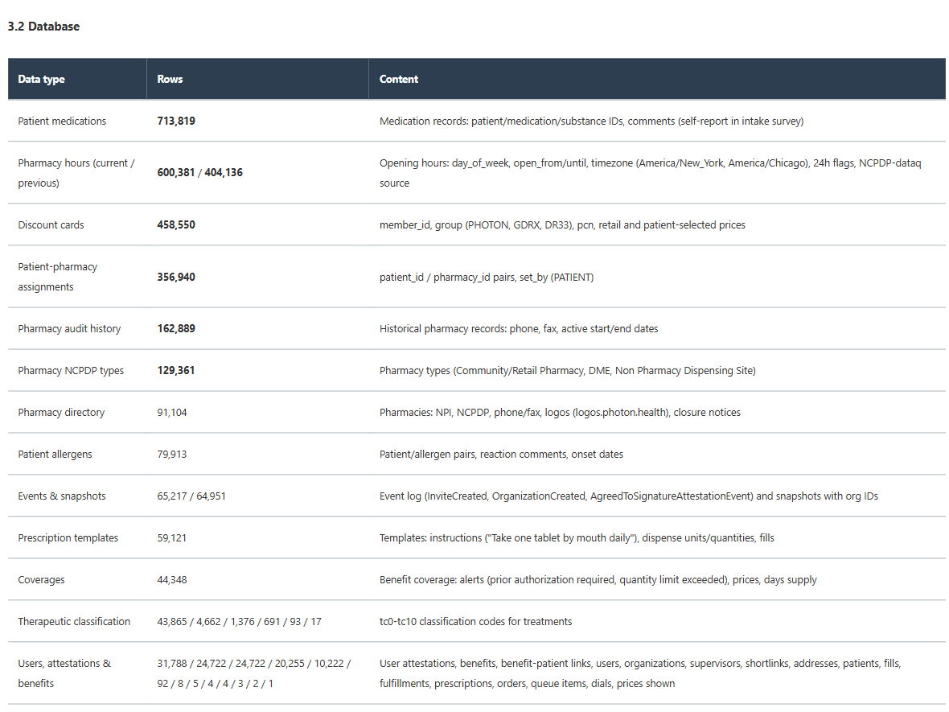Click the 'Templates: instructions' description
The image size is (949, 712).
pyautogui.click(x=577, y=537)
